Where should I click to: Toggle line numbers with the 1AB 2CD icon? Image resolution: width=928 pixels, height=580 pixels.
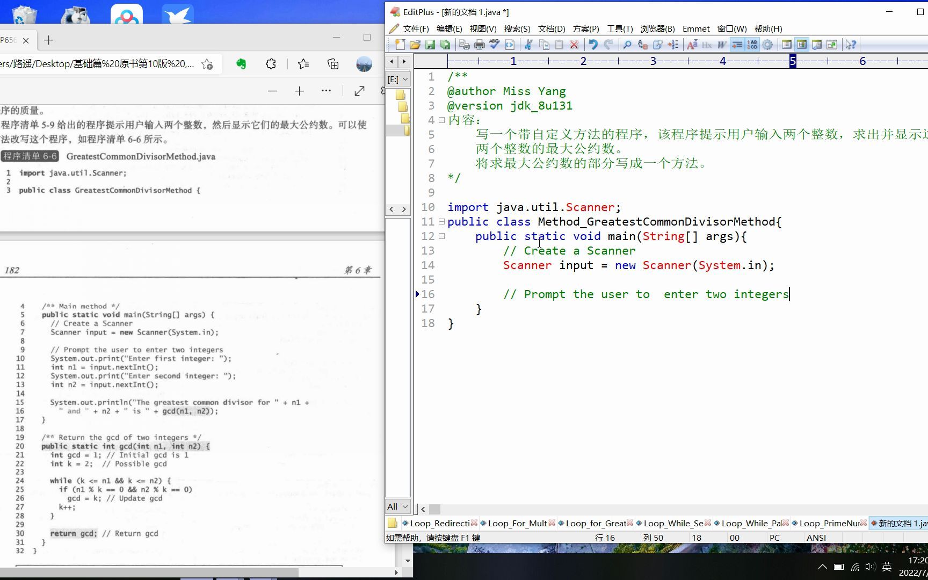752,45
